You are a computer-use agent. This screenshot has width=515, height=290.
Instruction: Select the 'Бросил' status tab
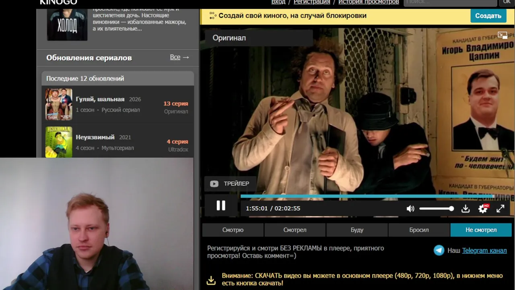[419, 230]
